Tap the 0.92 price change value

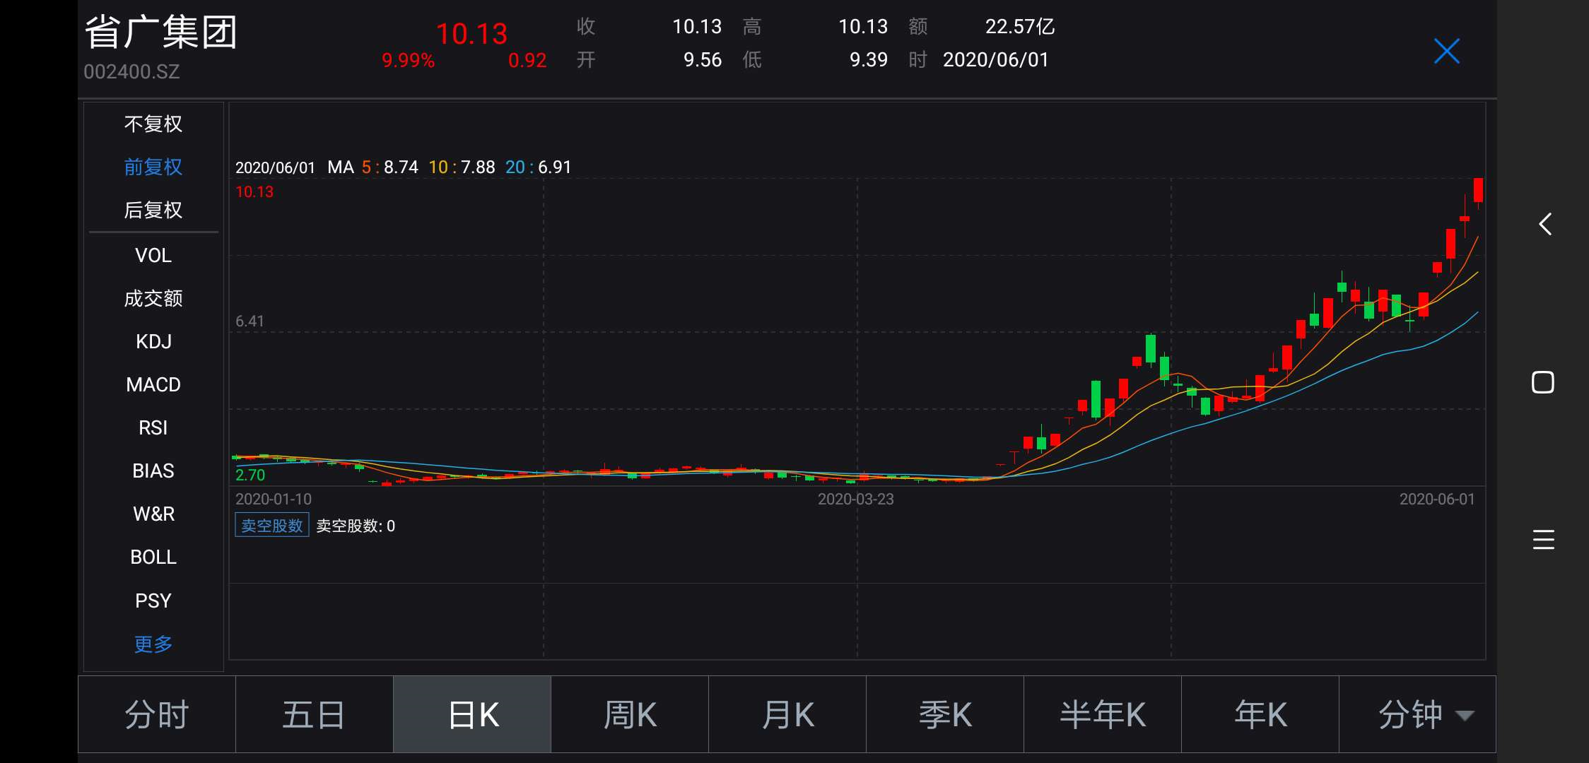[x=527, y=60]
